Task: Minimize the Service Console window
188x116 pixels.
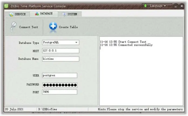Action: click(x=176, y=6)
